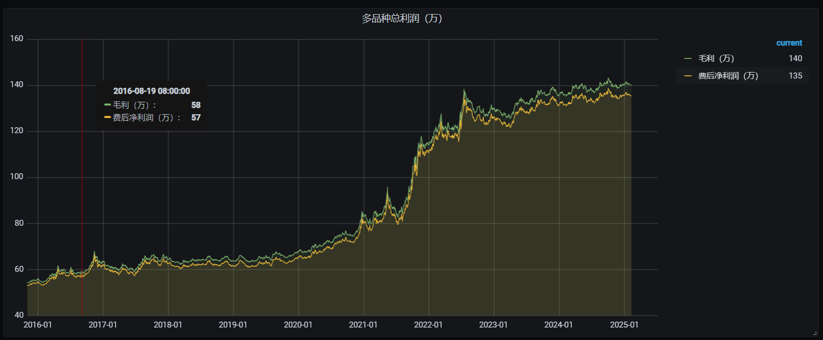Click green line color swatch in legend
Viewport: 823px width, 340px height.
[688, 58]
